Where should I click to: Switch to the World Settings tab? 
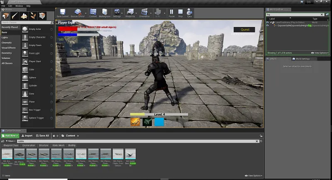303,59
